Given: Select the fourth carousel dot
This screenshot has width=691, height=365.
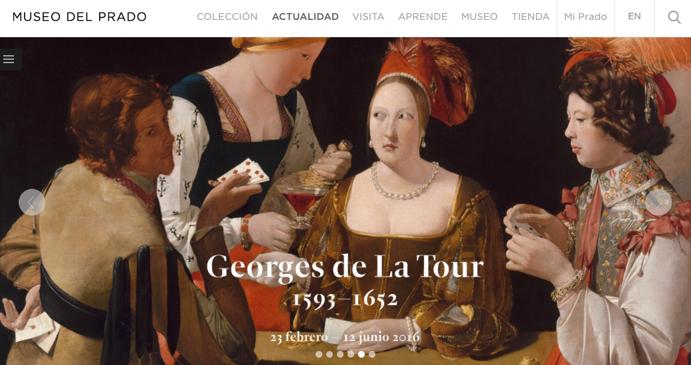Looking at the screenshot, I should coord(350,354).
